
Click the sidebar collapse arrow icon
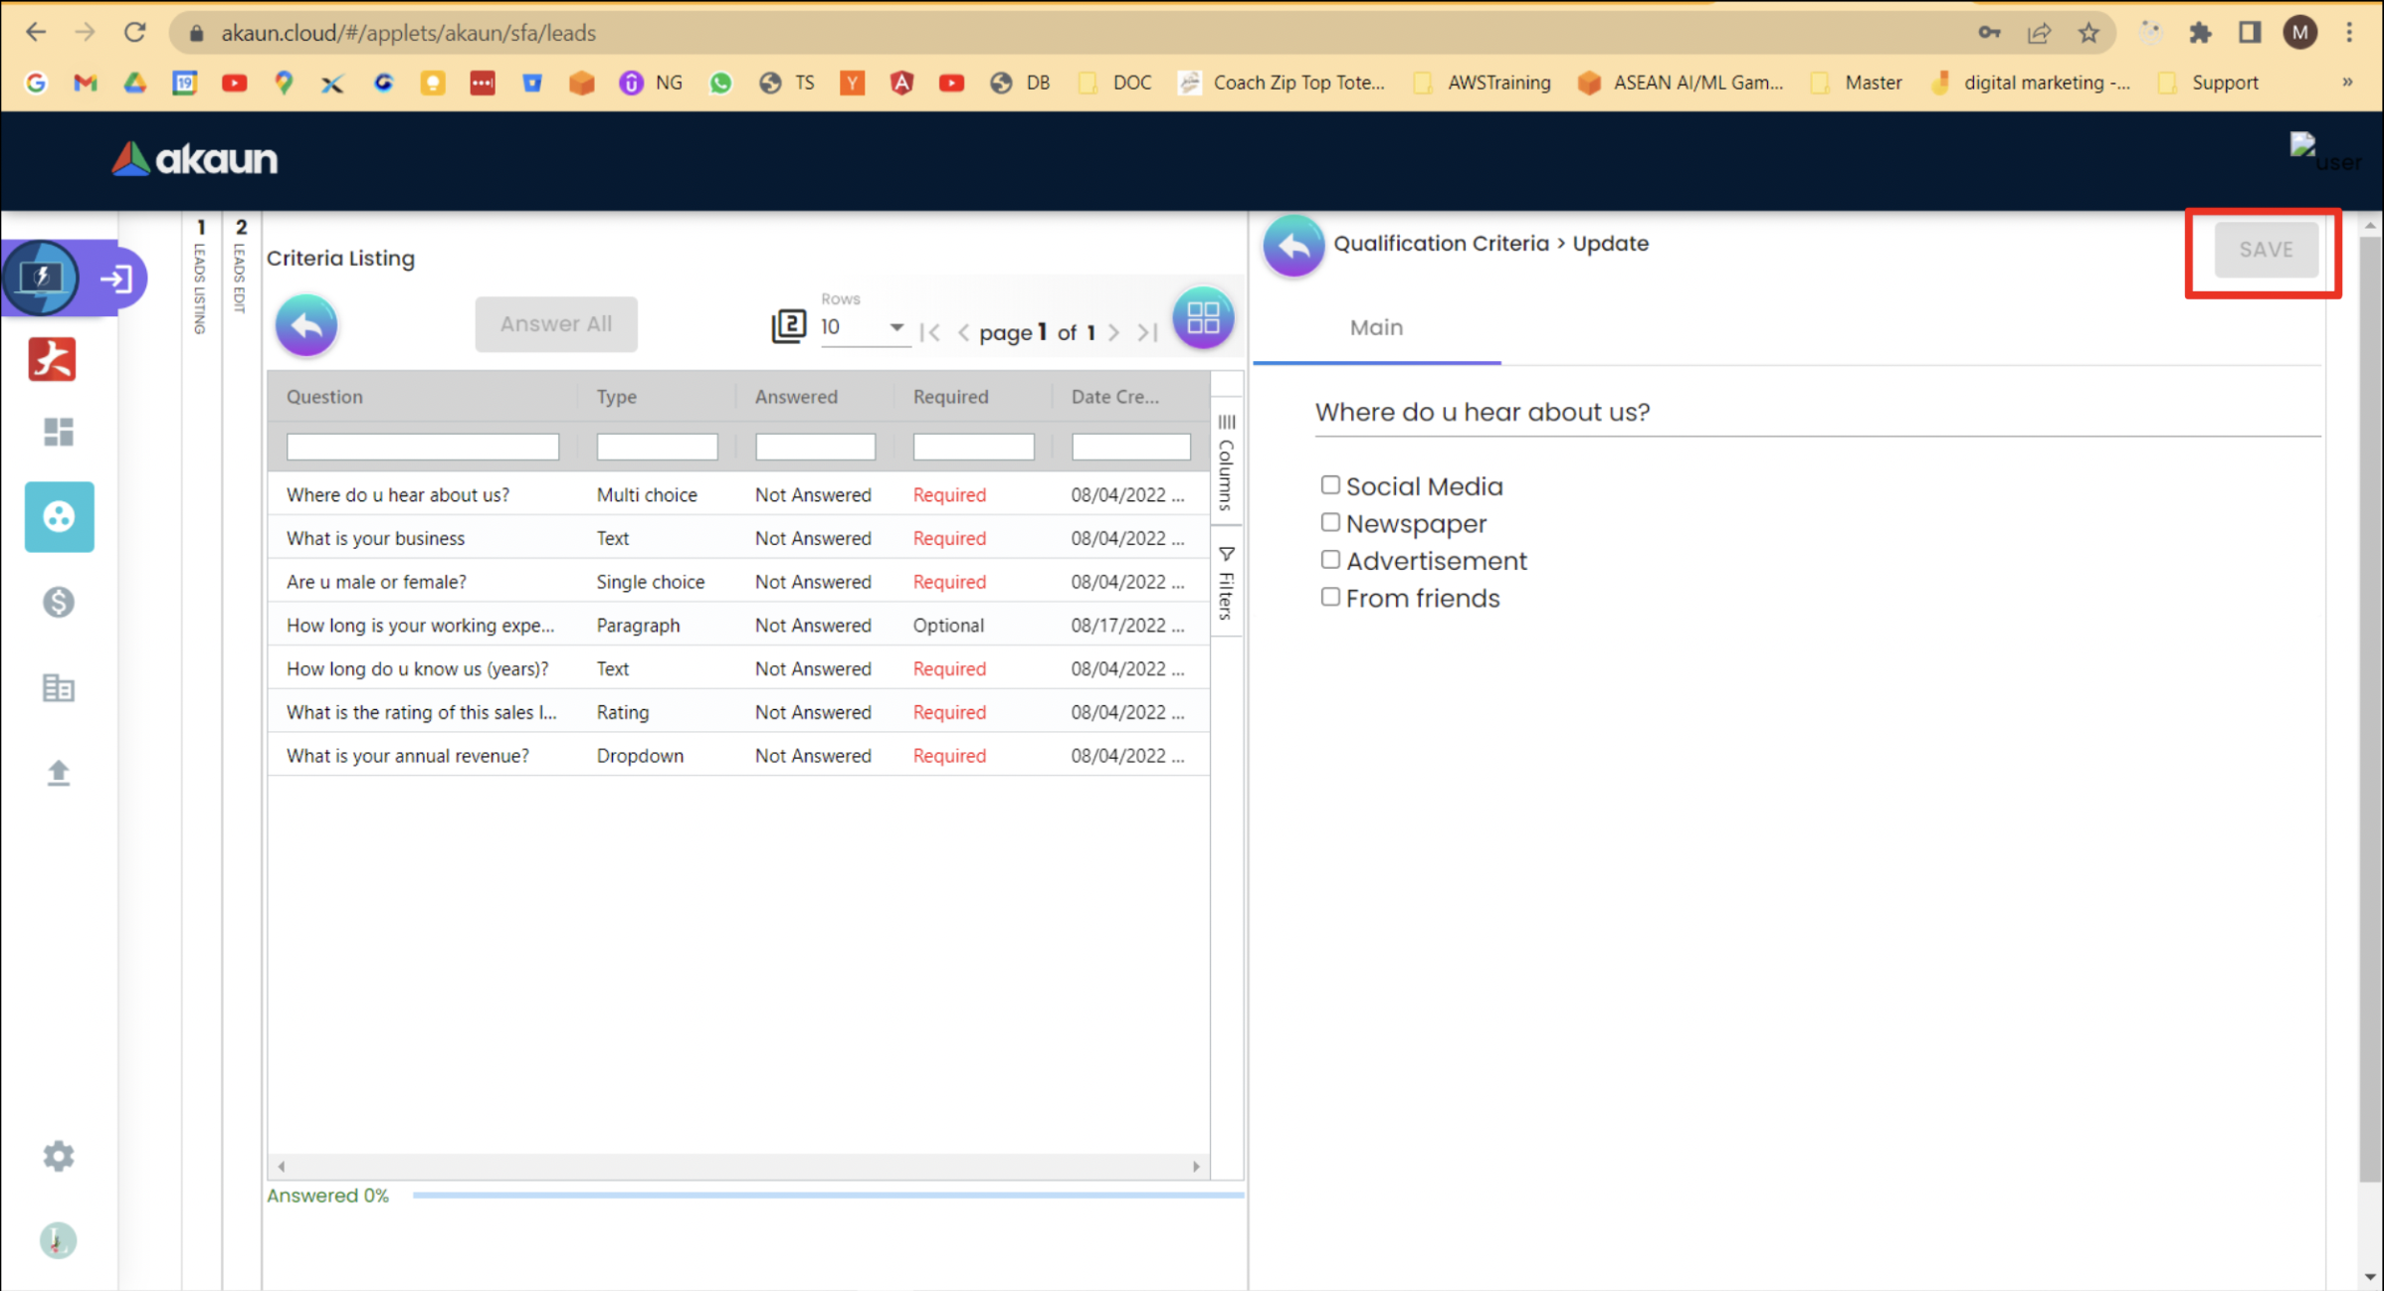coord(116,278)
